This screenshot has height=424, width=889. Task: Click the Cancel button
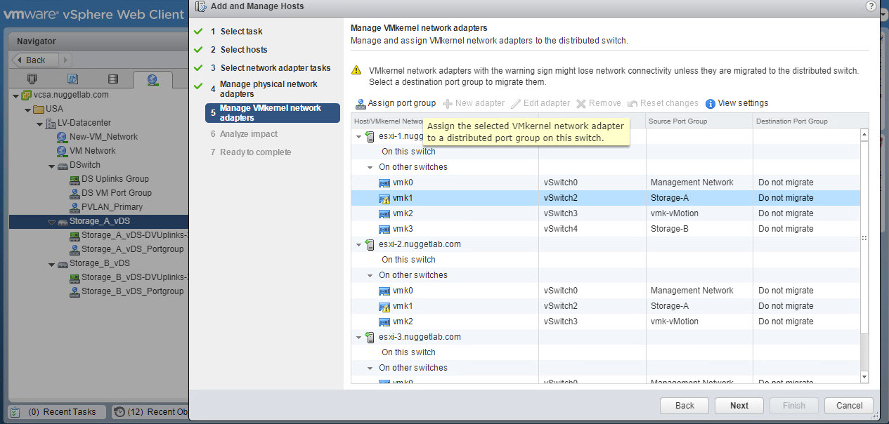point(849,405)
